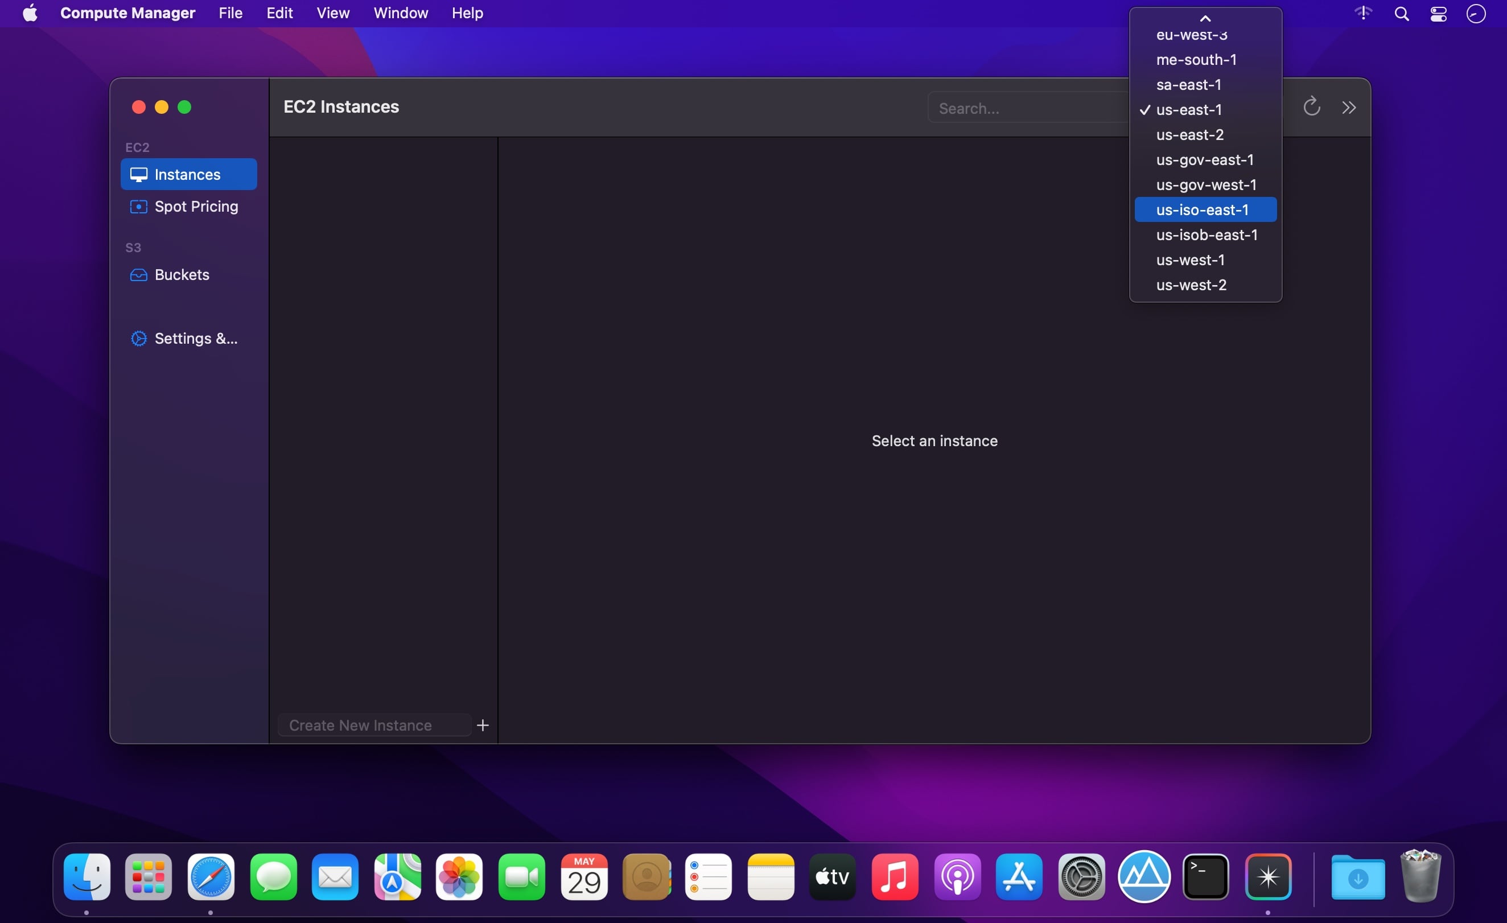
Task: Open Calendar from the Dock
Action: pos(584,877)
